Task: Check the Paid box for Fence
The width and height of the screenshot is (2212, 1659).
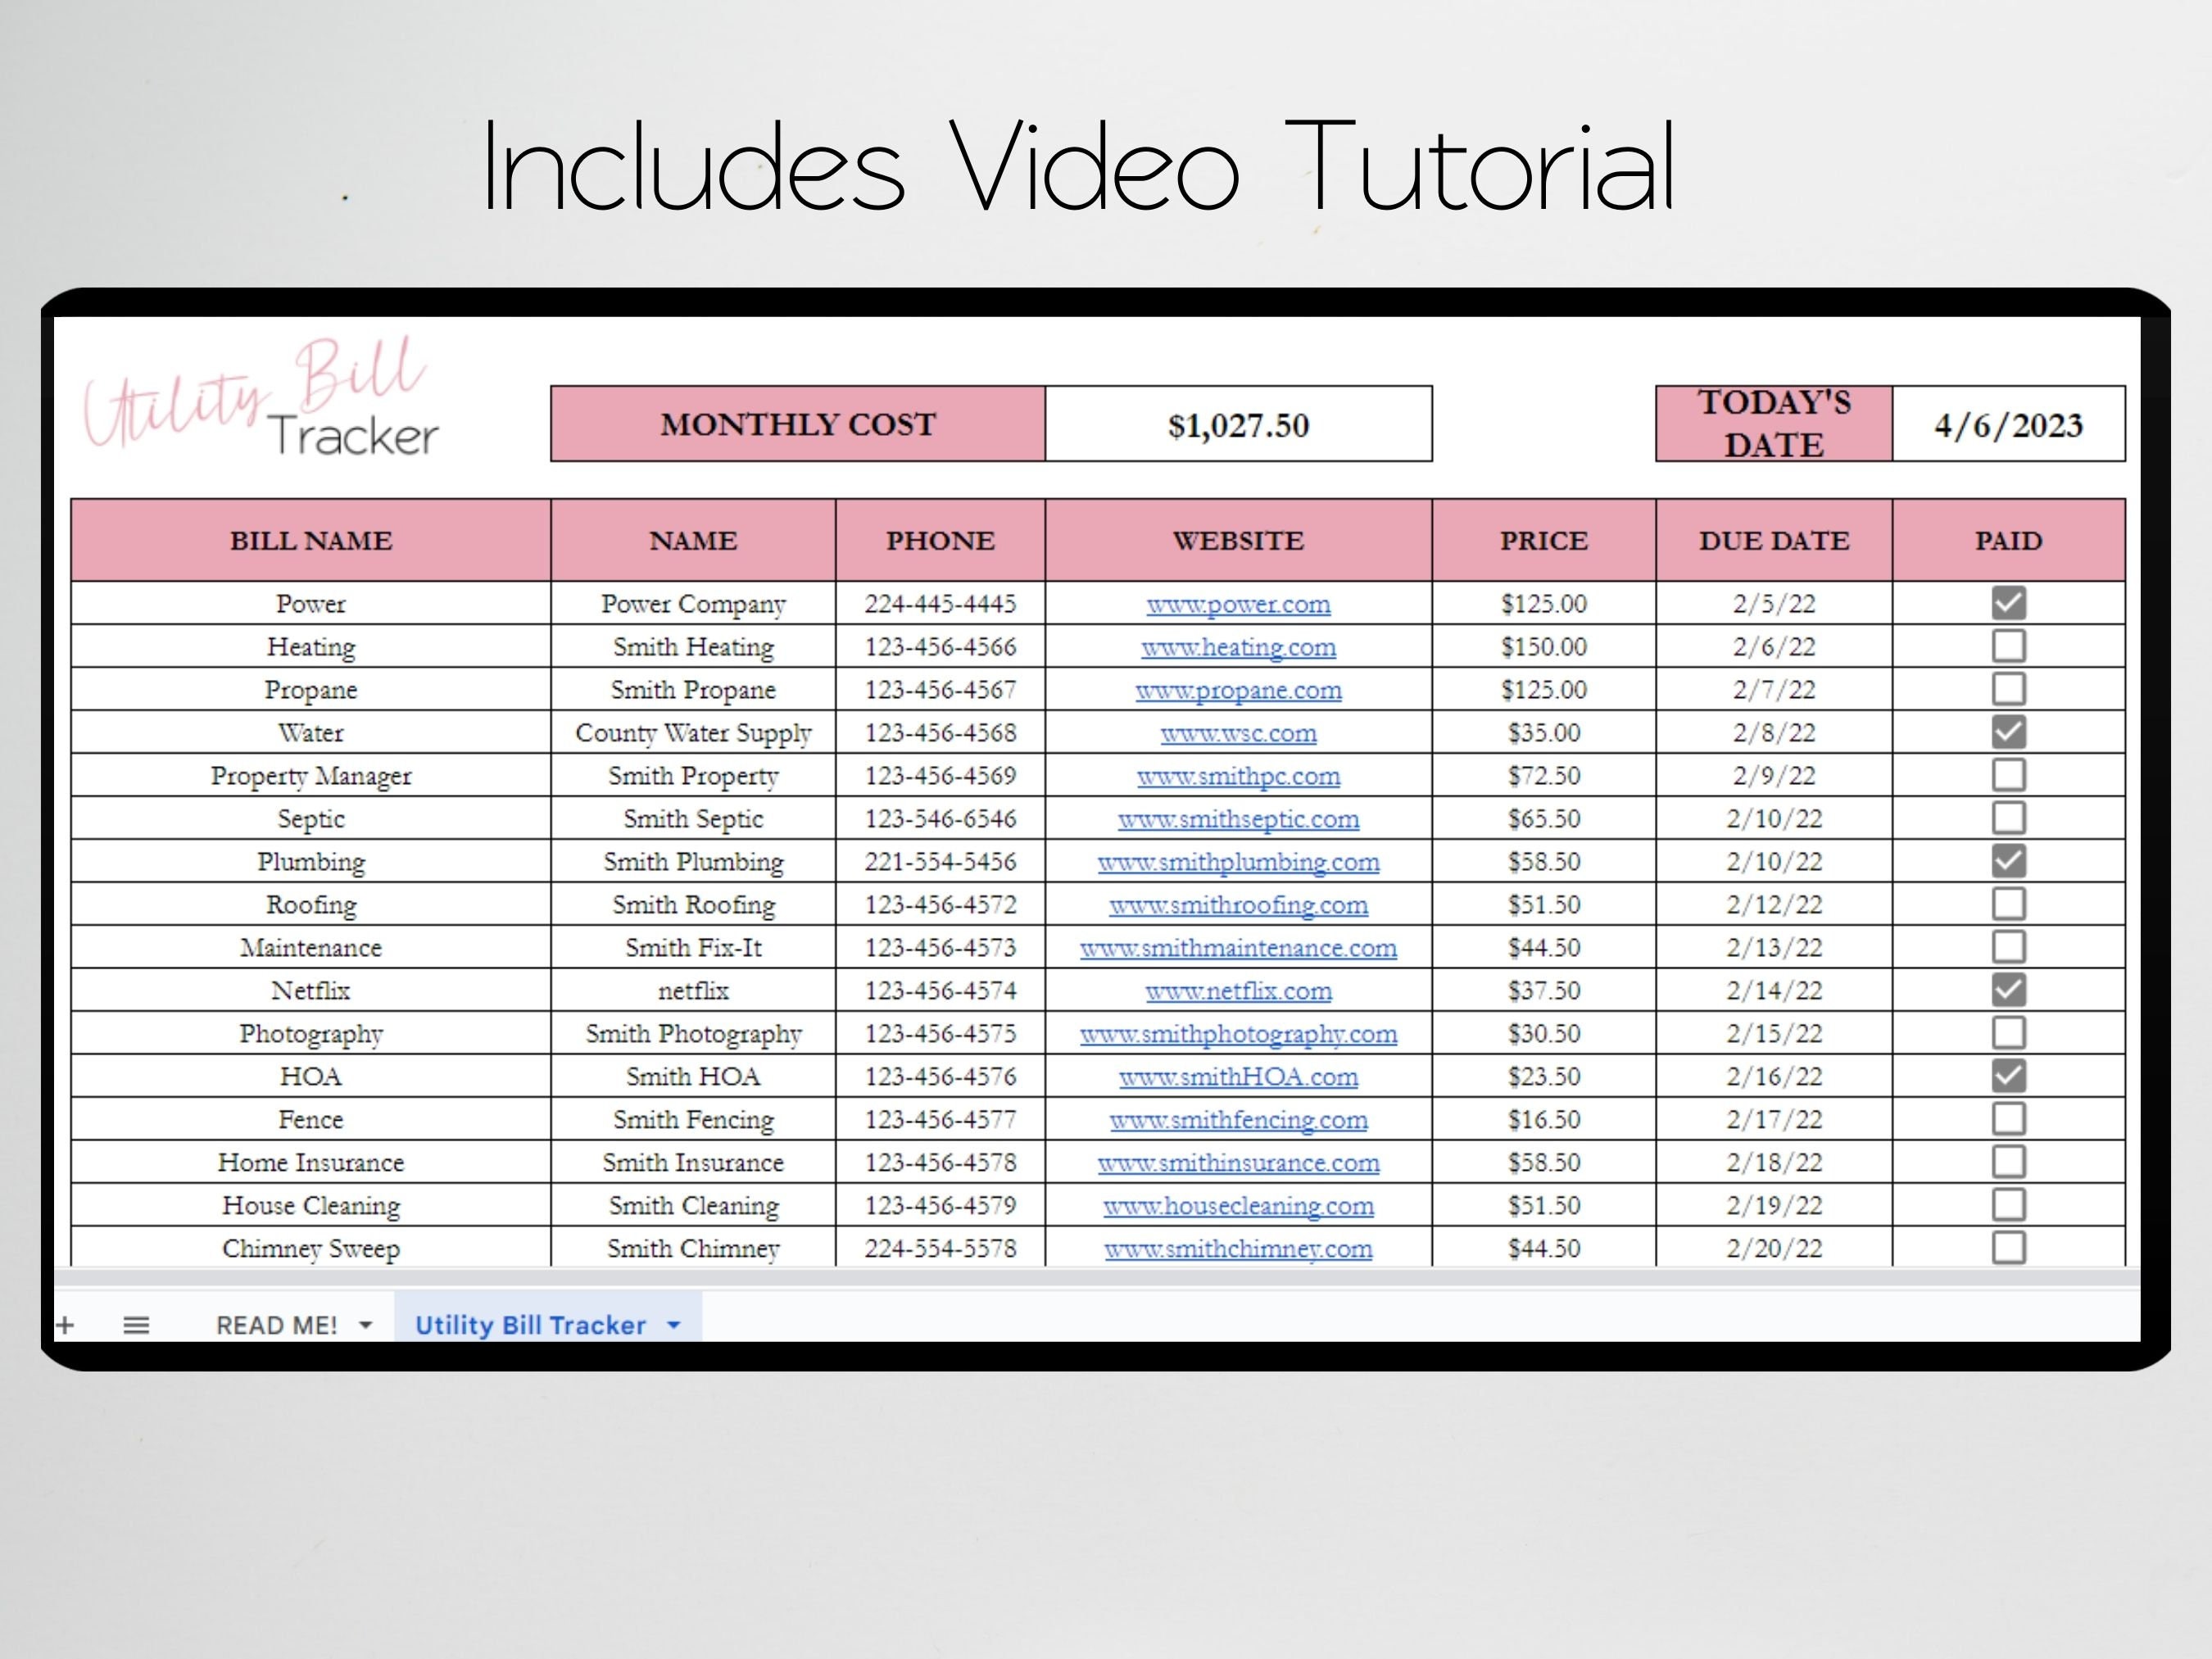Action: [2010, 1119]
